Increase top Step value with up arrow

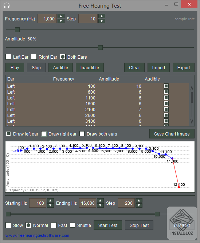coord(102,16)
